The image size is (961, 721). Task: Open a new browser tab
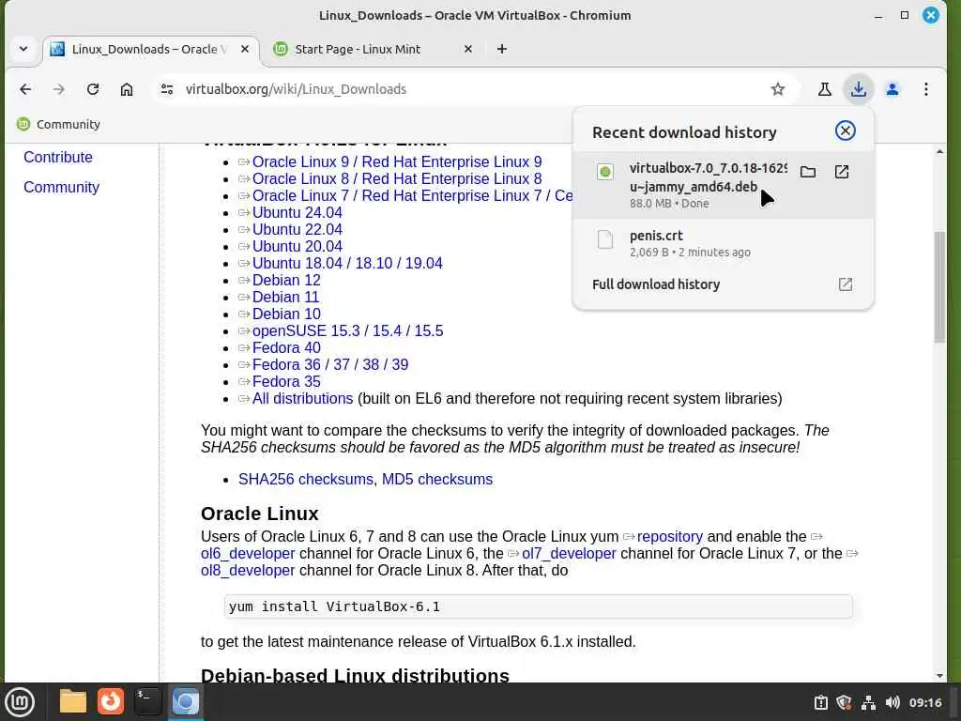coord(502,49)
